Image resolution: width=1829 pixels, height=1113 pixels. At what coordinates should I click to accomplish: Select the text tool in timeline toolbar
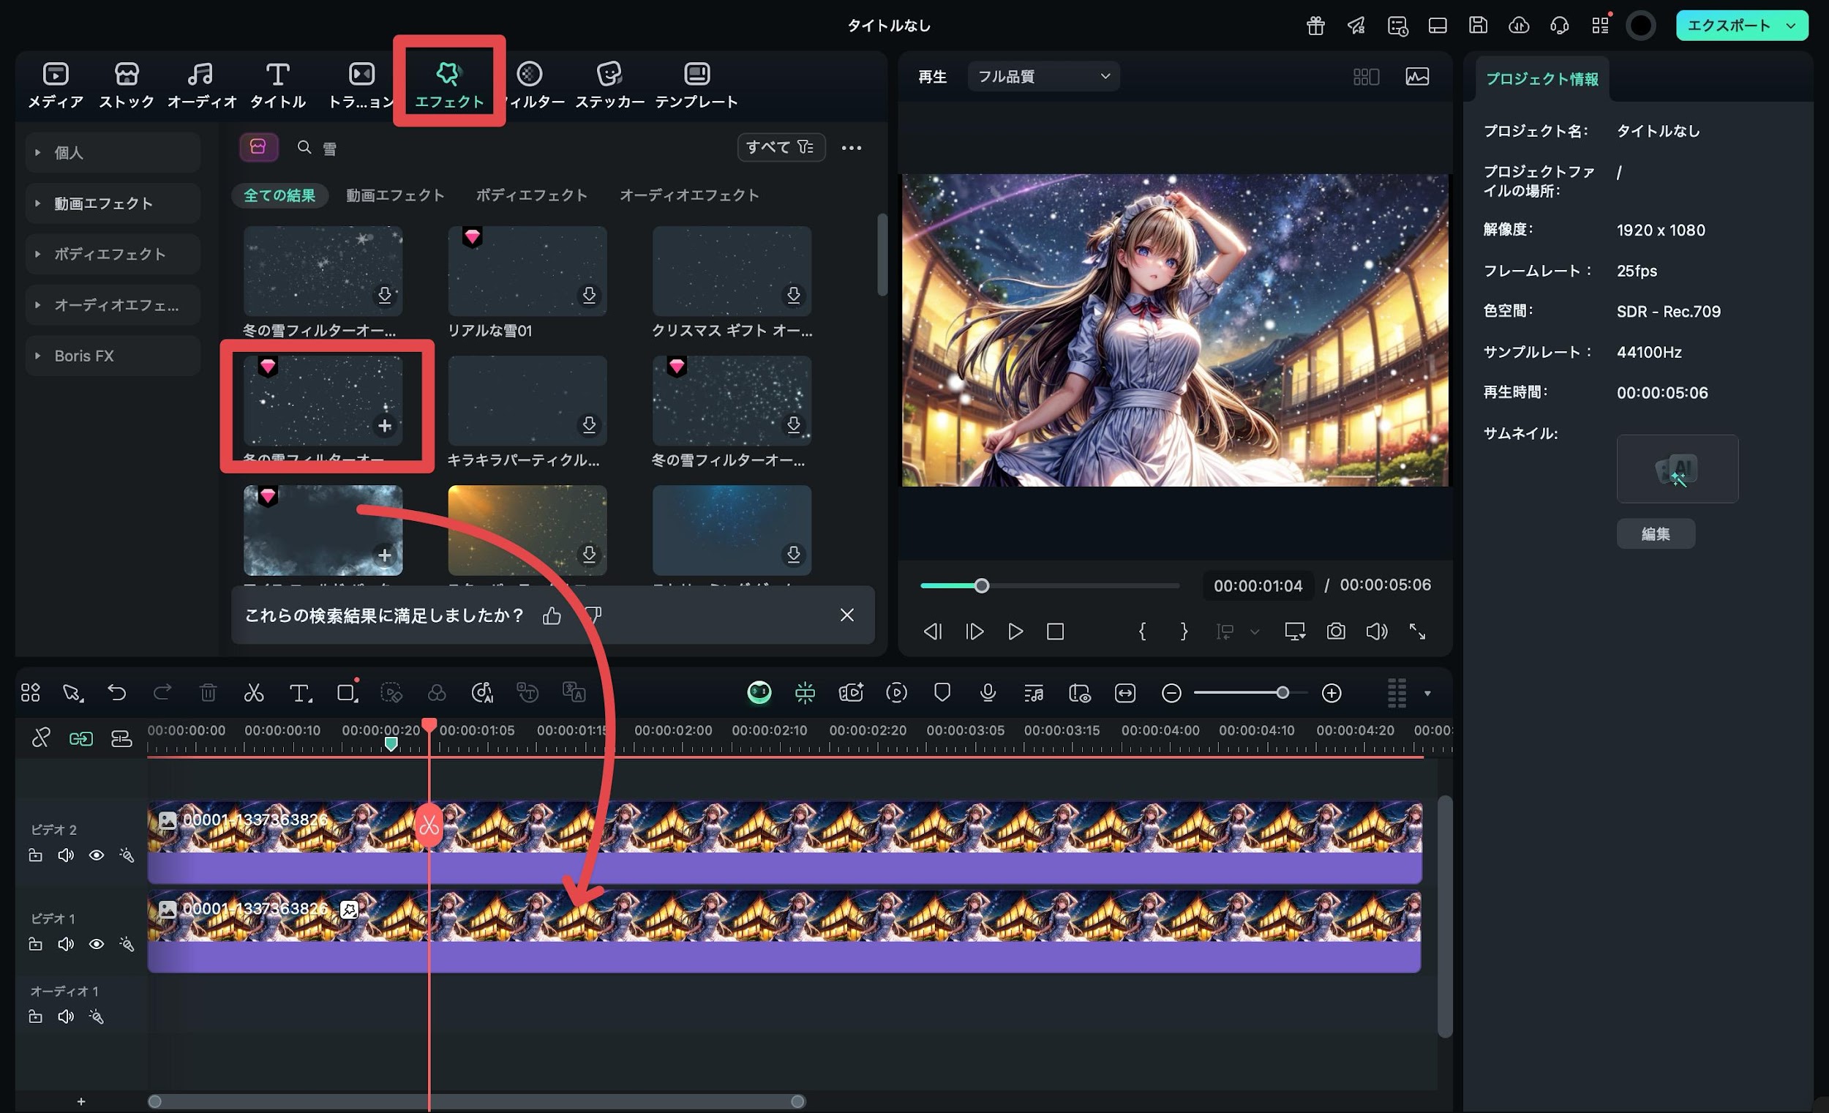pos(300,693)
